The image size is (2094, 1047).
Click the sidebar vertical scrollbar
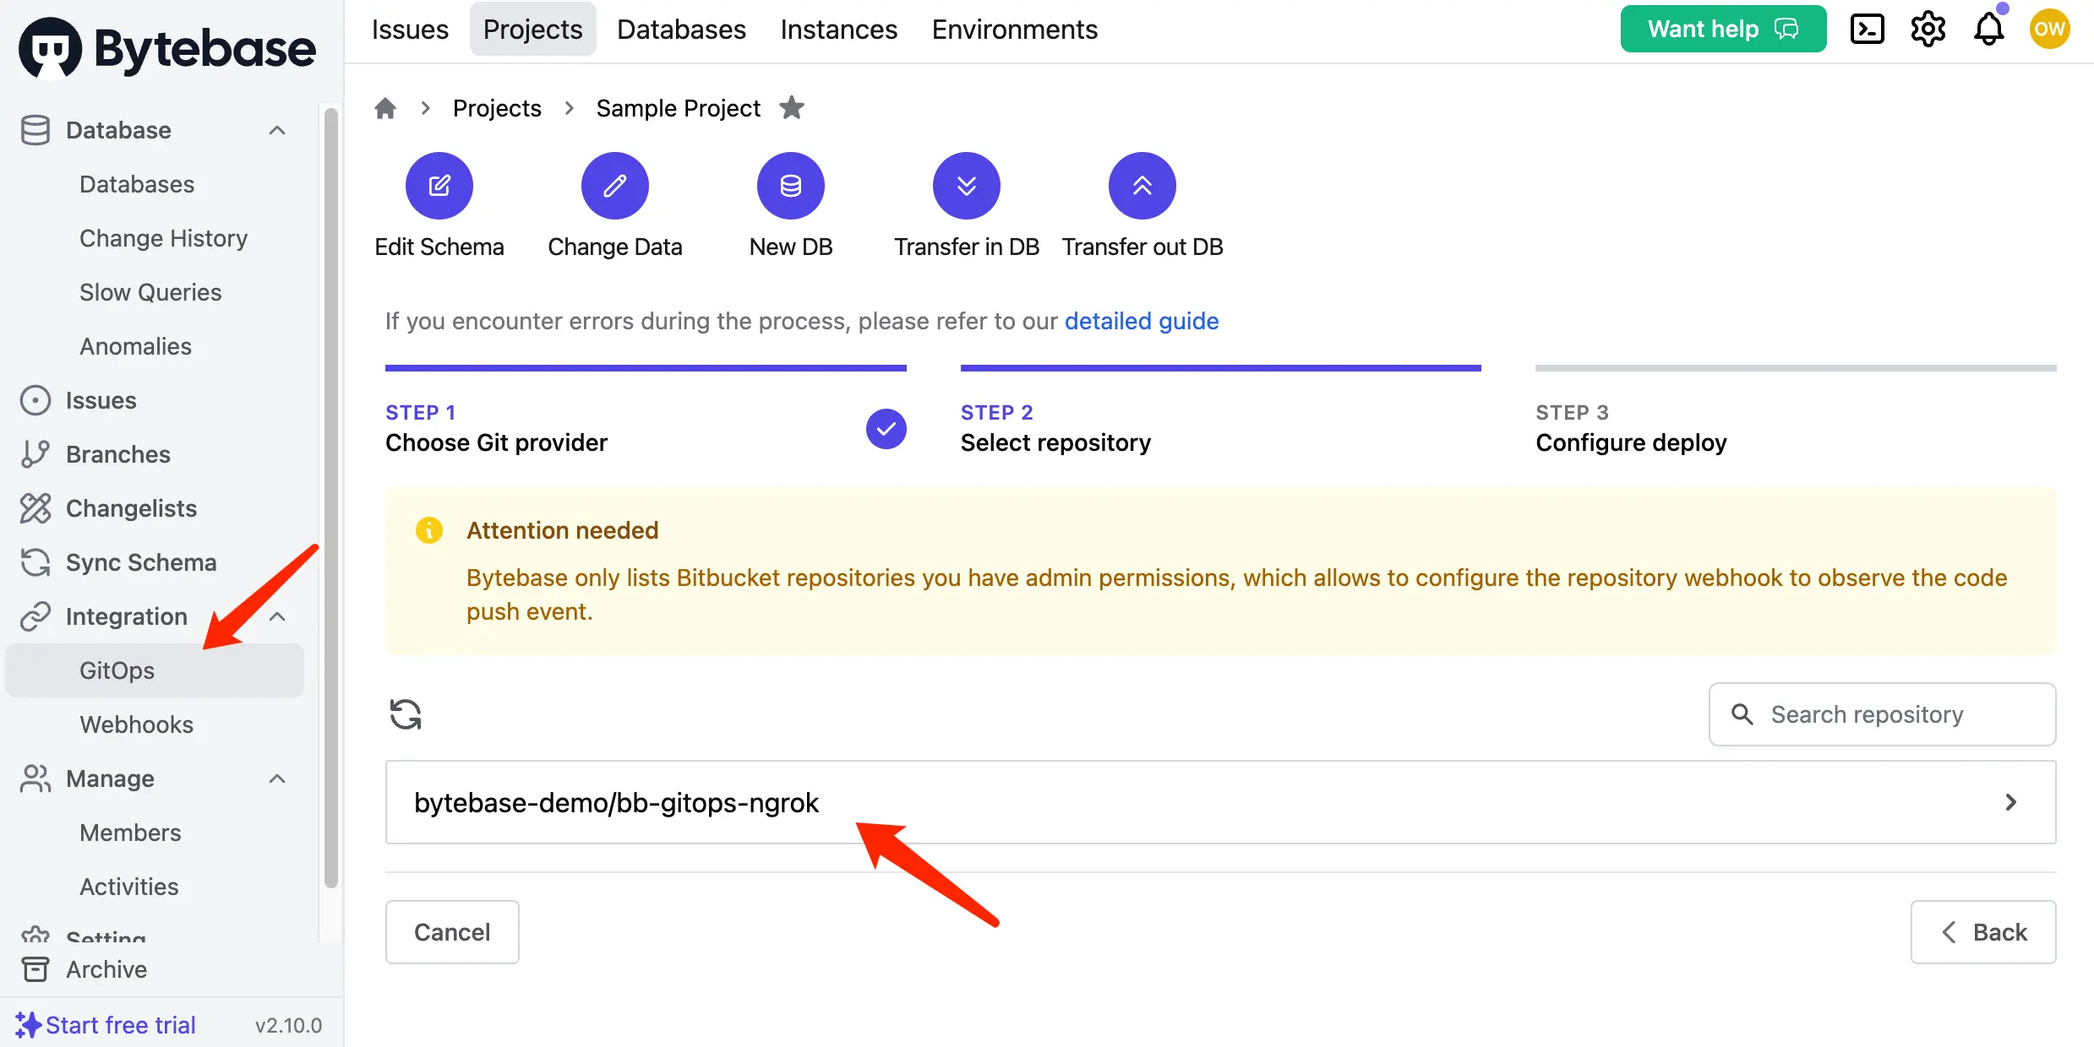tap(331, 498)
